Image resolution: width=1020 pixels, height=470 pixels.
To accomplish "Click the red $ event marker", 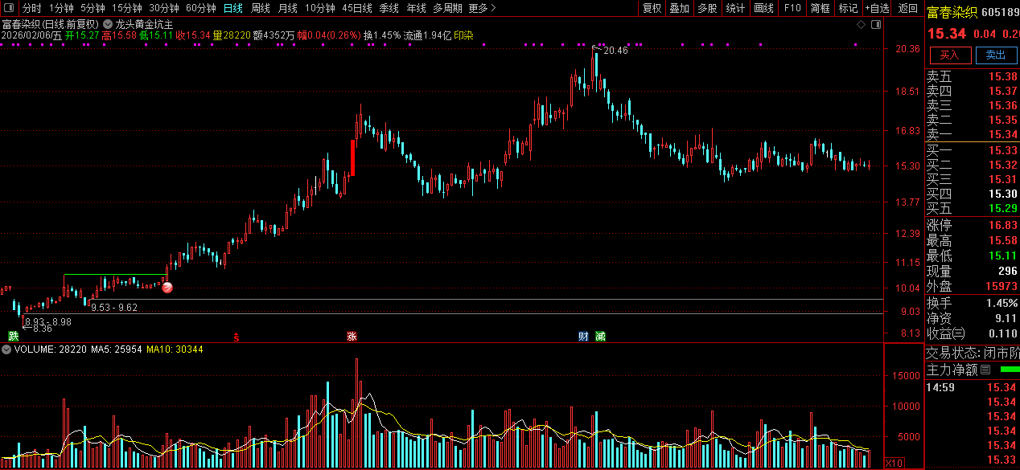I will (236, 336).
